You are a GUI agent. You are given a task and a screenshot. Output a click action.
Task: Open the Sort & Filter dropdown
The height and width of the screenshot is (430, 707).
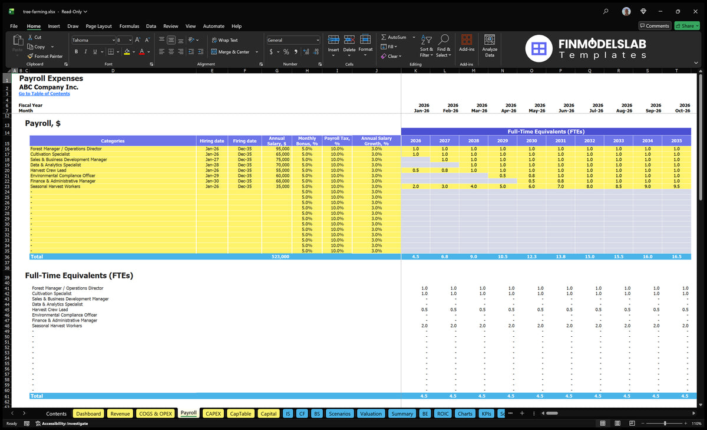(x=427, y=45)
